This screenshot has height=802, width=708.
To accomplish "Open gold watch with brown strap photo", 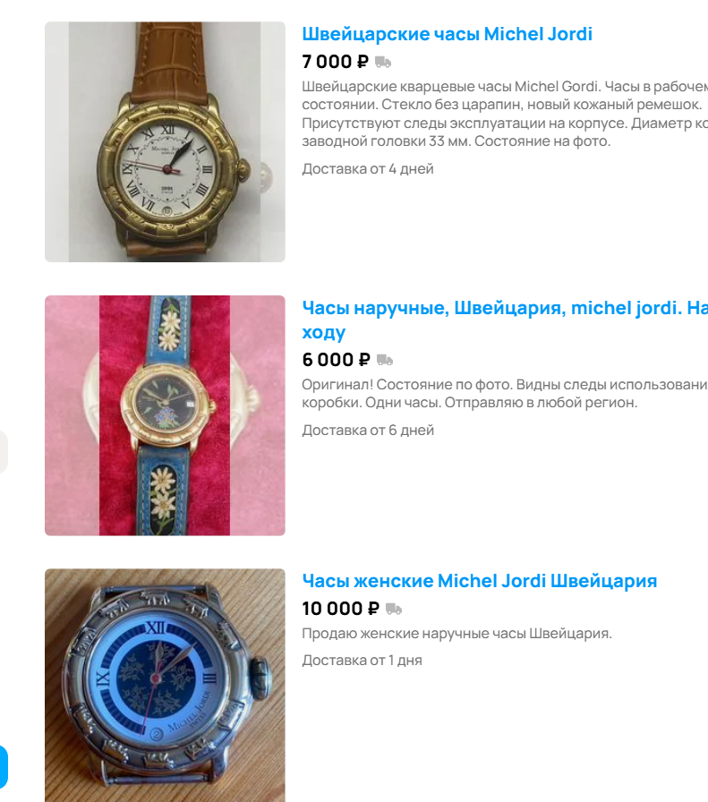I will [165, 141].
